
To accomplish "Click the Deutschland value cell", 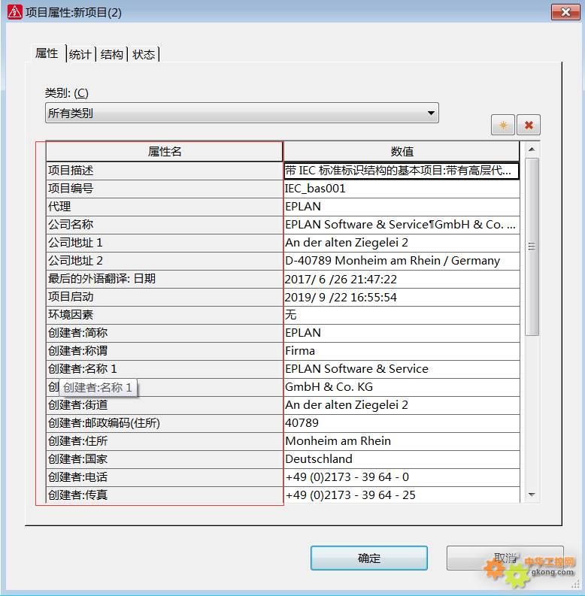I will [402, 458].
